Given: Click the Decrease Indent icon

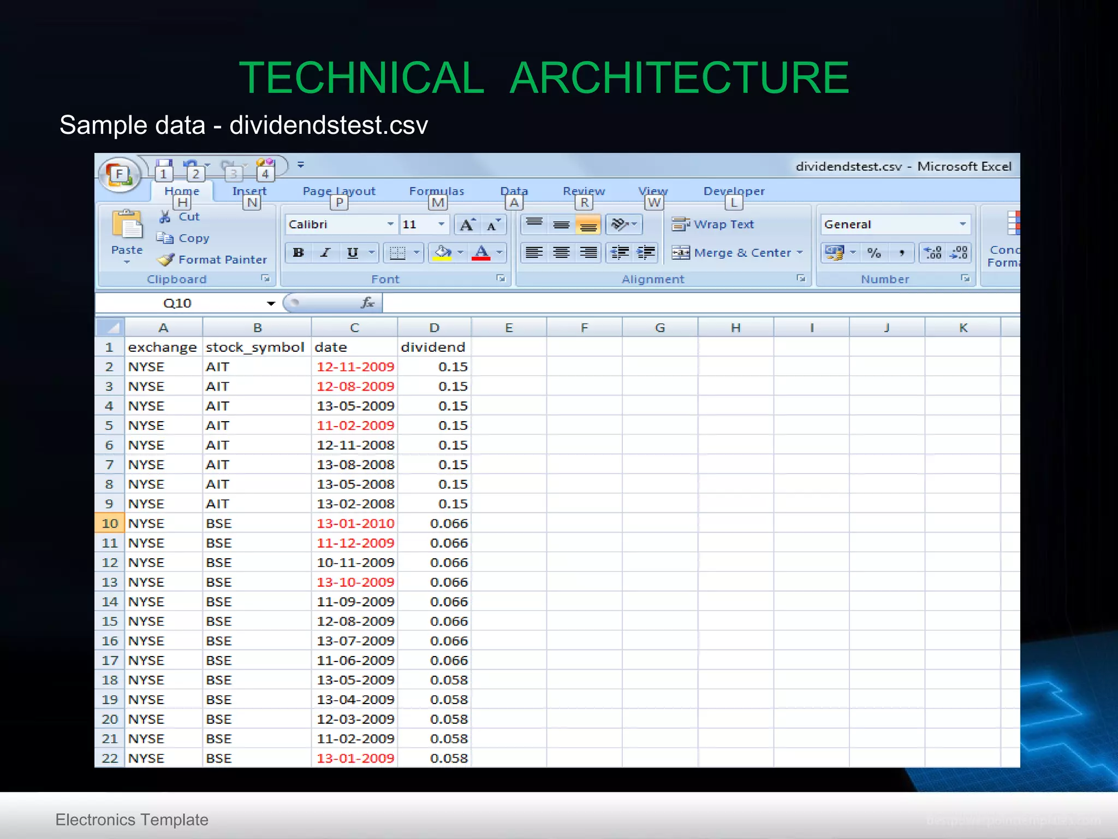Looking at the screenshot, I should click(620, 252).
